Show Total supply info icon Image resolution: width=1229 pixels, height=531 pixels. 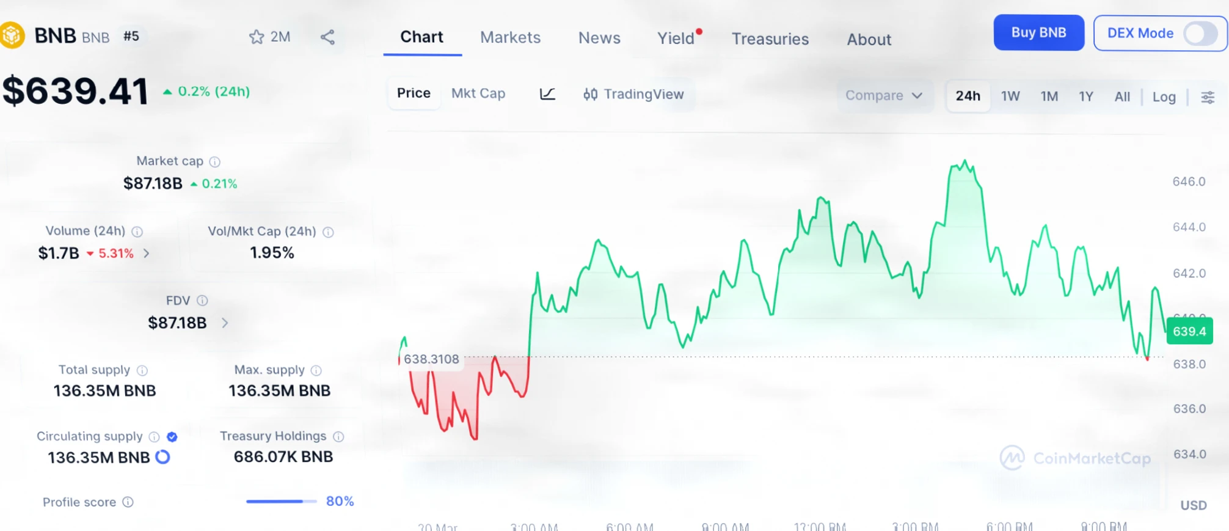pyautogui.click(x=142, y=370)
